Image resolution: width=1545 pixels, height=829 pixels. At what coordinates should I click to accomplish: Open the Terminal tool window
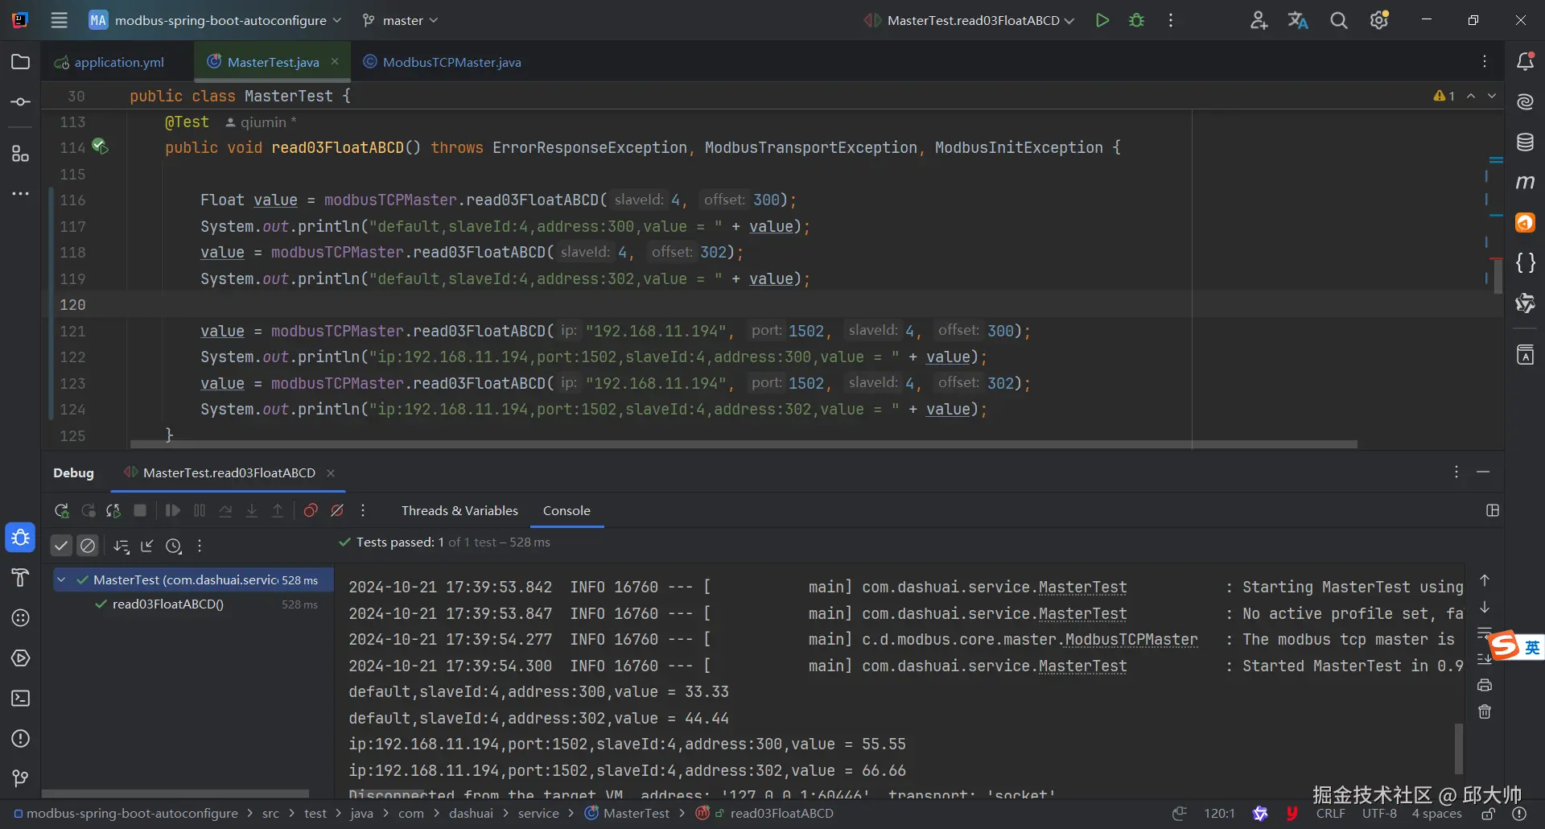point(21,699)
